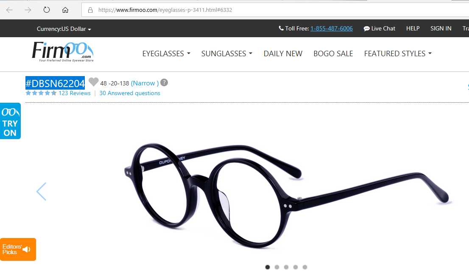The image size is (469, 279).
Task: Click the browser address bar URL
Action: point(165,10)
